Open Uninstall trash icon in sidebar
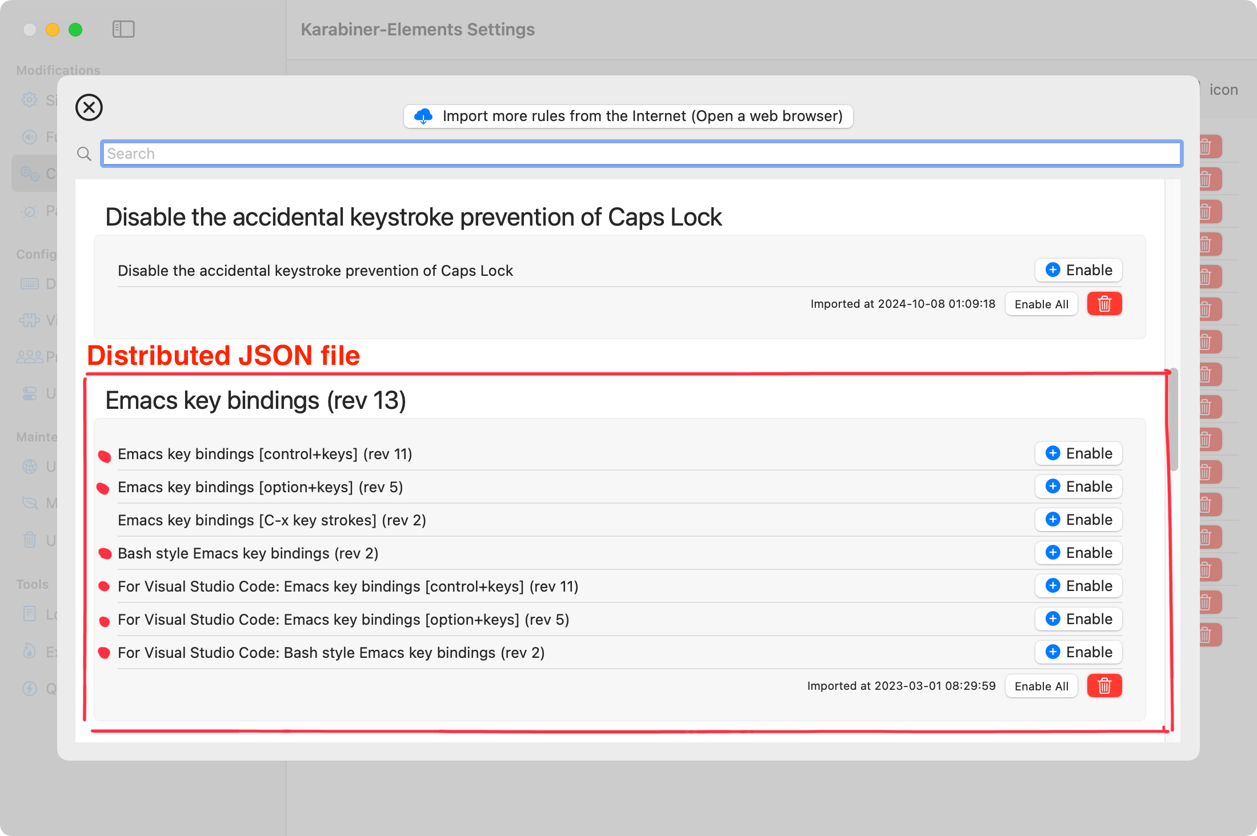The image size is (1257, 836). coord(30,540)
